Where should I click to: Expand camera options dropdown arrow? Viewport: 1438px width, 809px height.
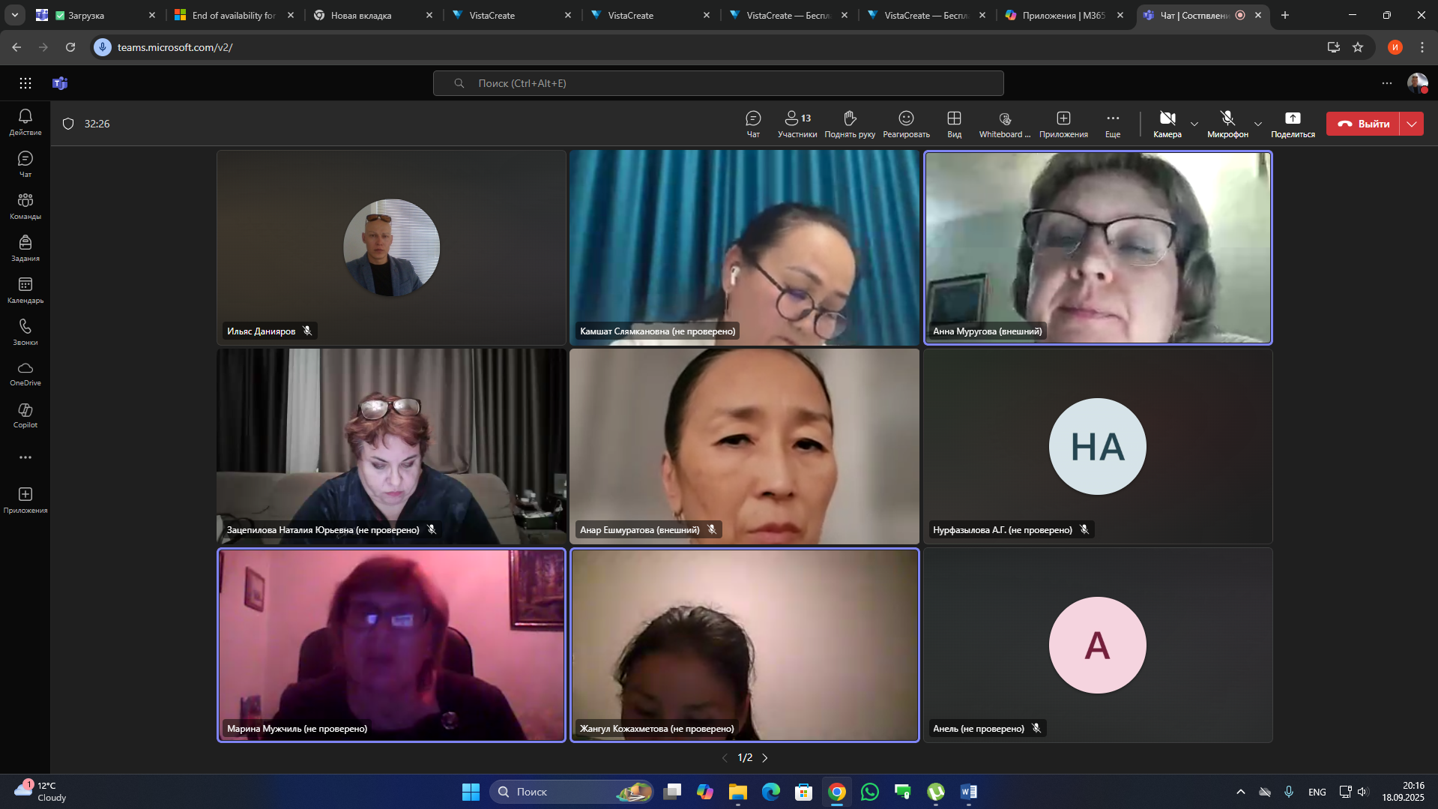1194,124
